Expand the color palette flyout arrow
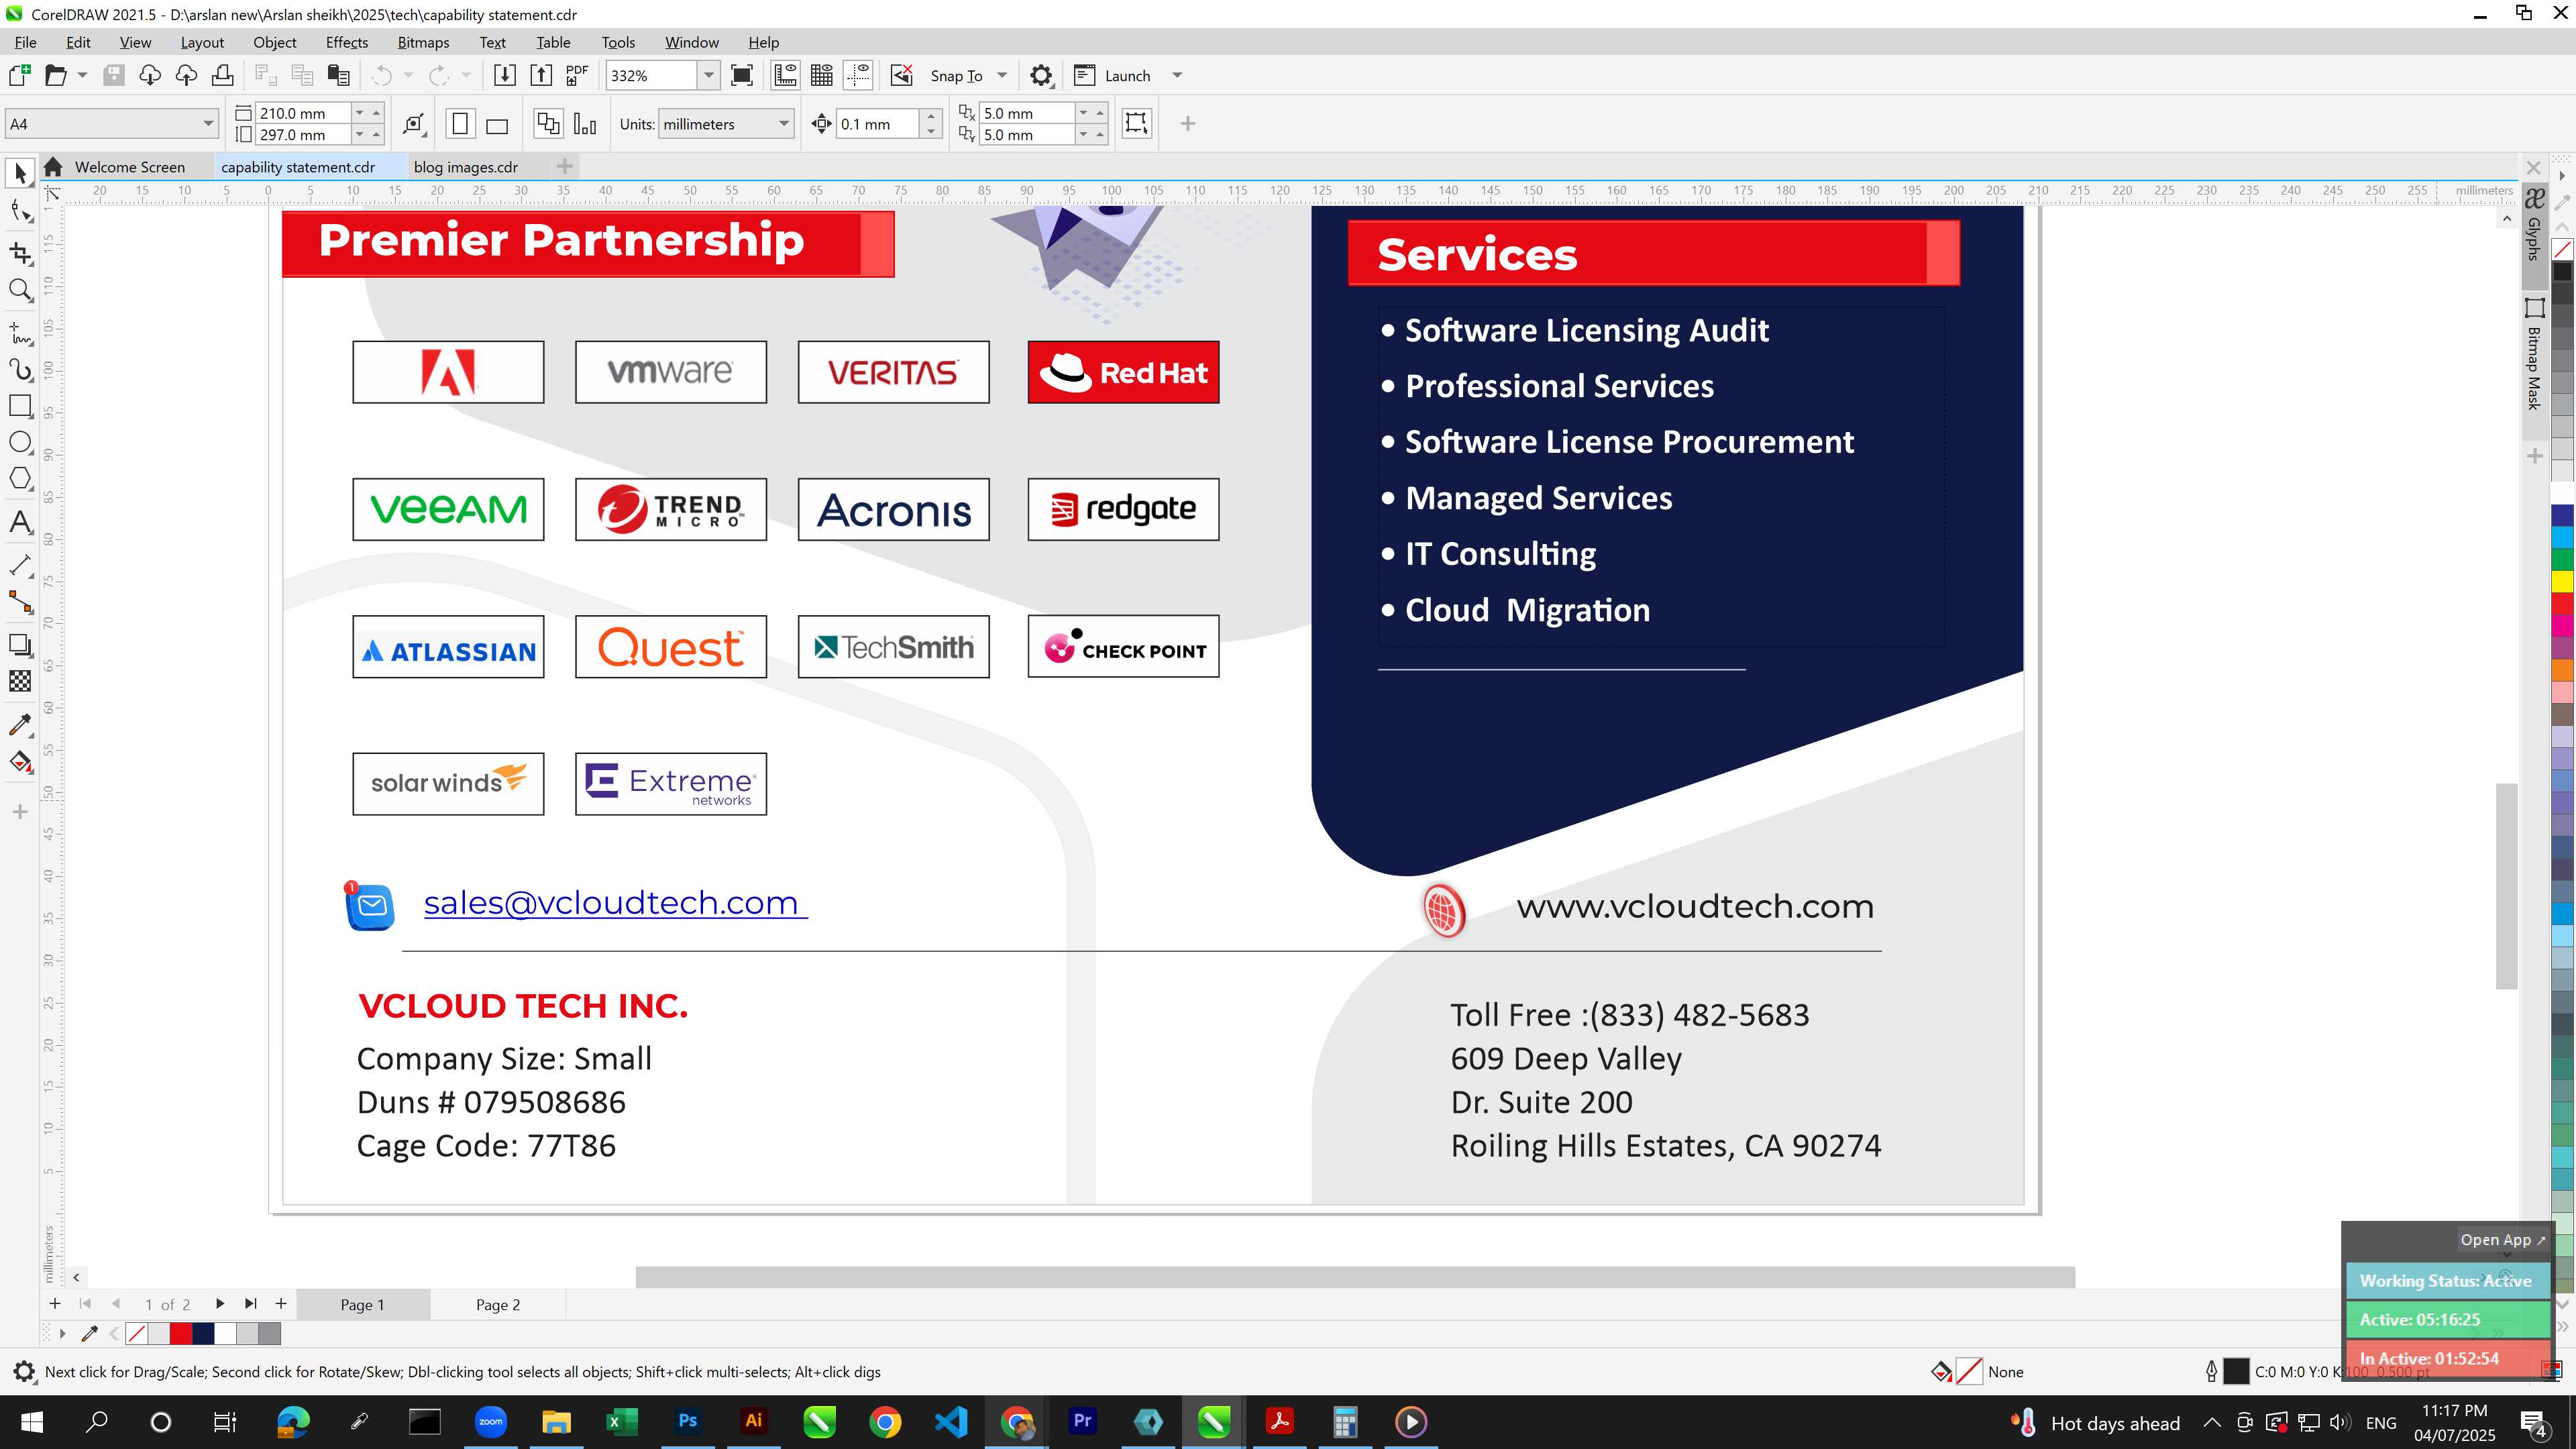This screenshot has width=2576, height=1449. (2563, 175)
